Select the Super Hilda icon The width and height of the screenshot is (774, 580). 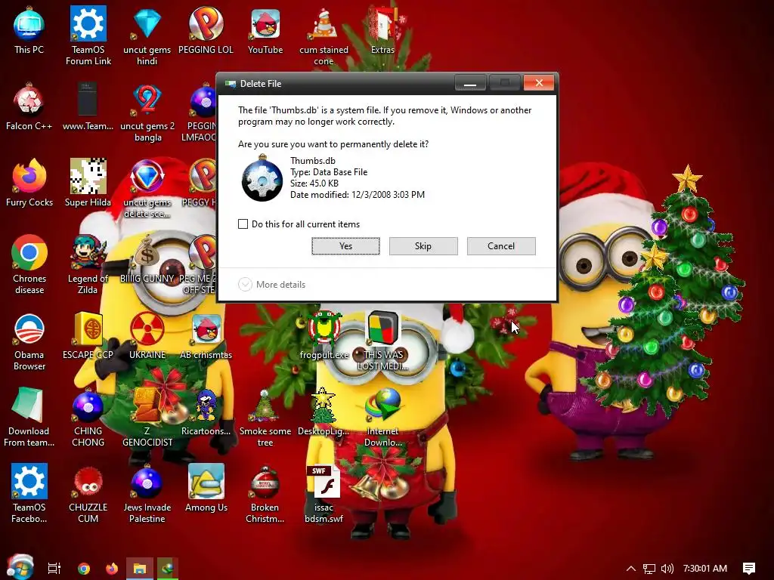pos(88,183)
